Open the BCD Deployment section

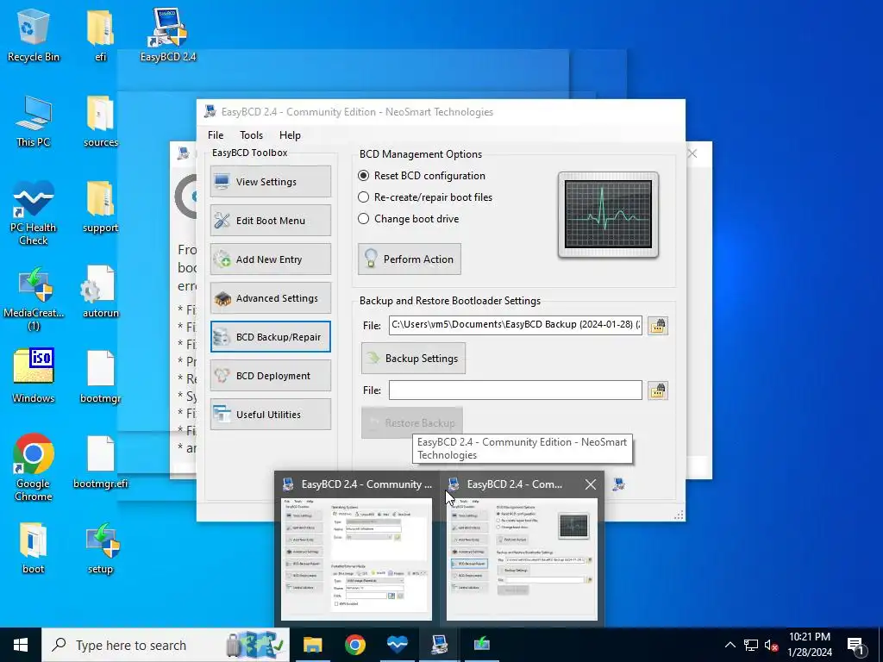270,376
